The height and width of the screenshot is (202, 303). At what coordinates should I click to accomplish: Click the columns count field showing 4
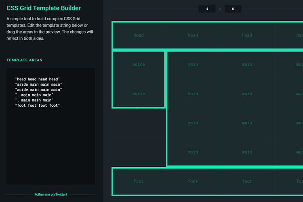coord(207,9)
